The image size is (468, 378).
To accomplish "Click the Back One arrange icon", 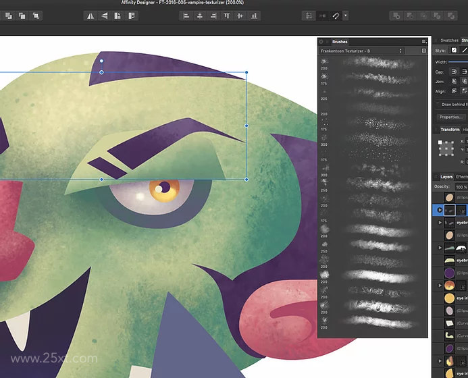I will tap(8, 16).
